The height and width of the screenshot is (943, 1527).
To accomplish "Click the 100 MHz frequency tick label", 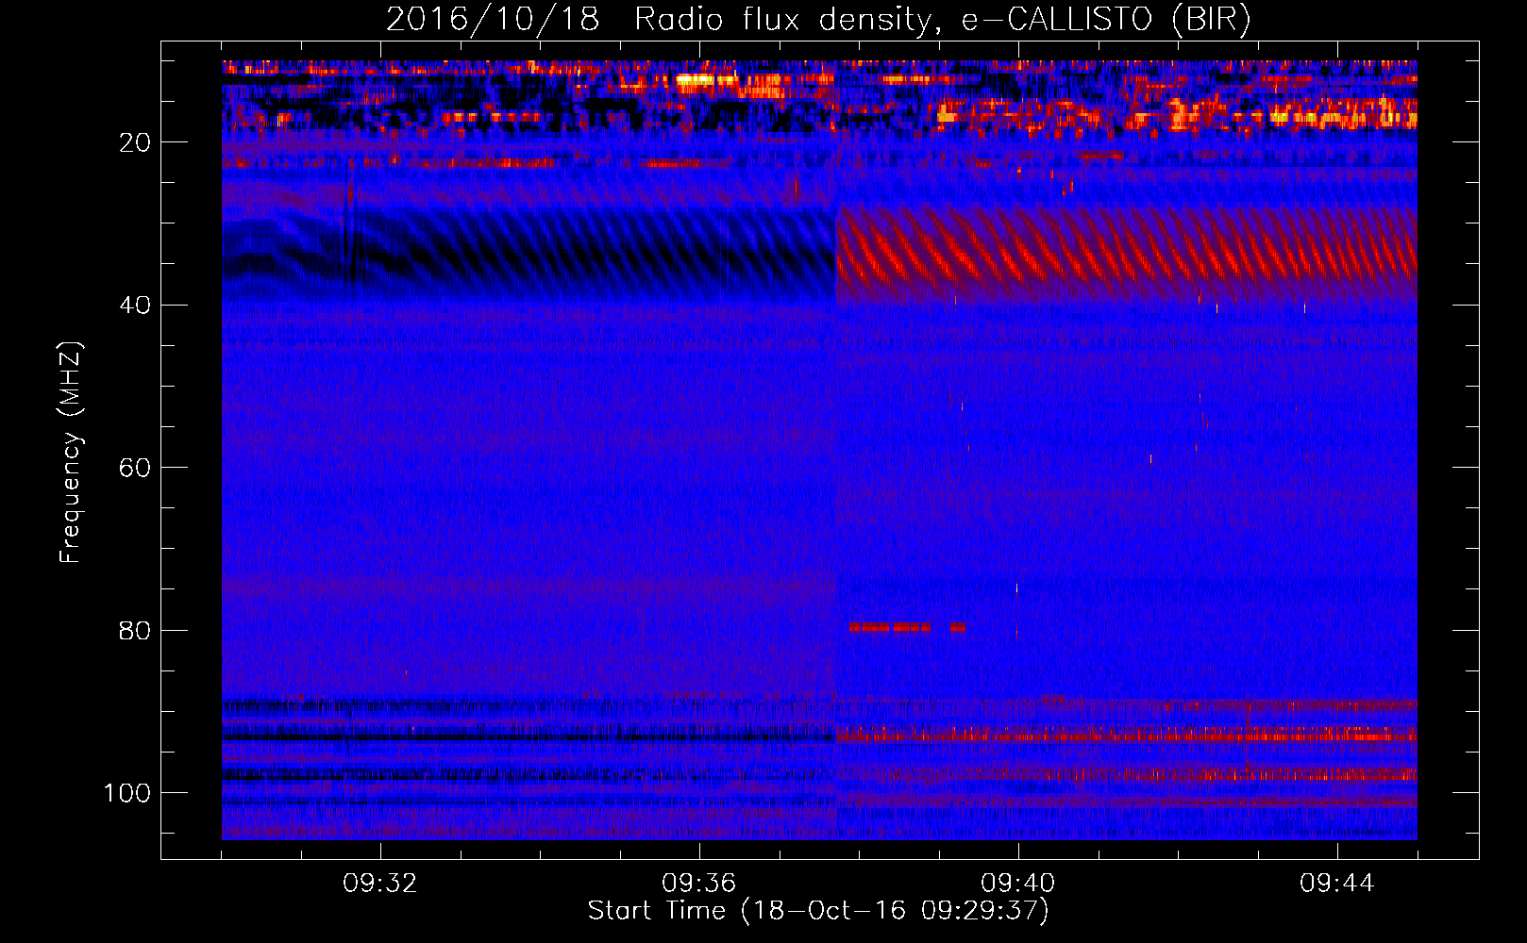I will pyautogui.click(x=127, y=793).
